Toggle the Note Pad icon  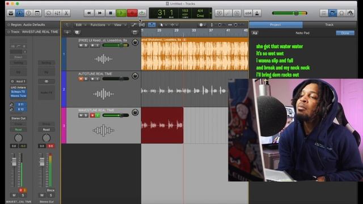point(333,13)
